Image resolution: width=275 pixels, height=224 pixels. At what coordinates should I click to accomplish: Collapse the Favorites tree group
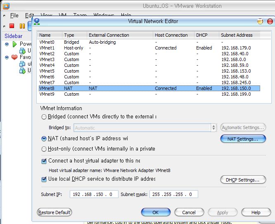coord(7,57)
